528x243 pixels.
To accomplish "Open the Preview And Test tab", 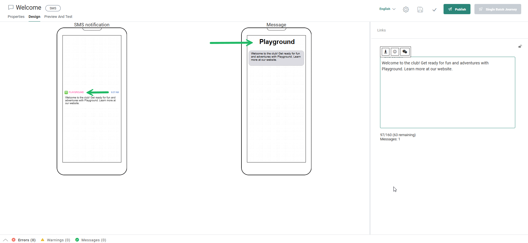I will 58,17.
